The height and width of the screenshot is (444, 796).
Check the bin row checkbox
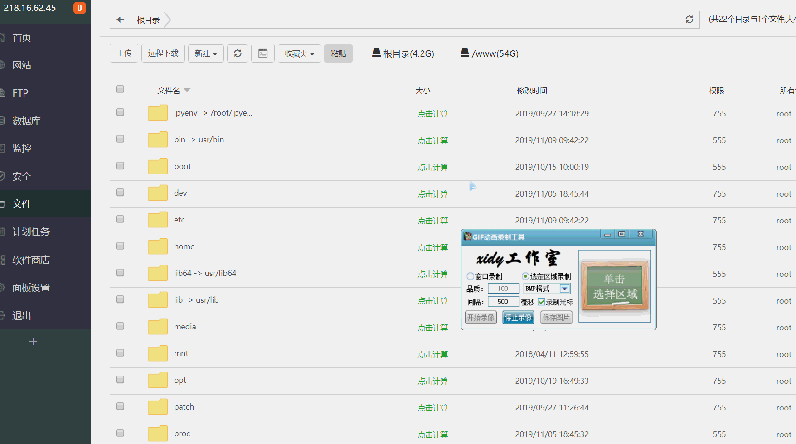pos(120,139)
